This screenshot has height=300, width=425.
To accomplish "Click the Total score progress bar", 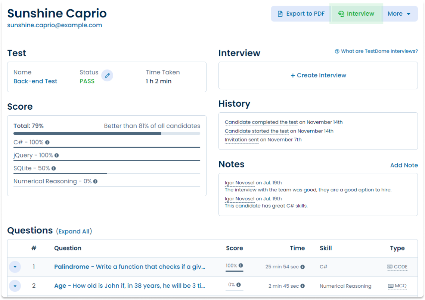I will pos(106,133).
